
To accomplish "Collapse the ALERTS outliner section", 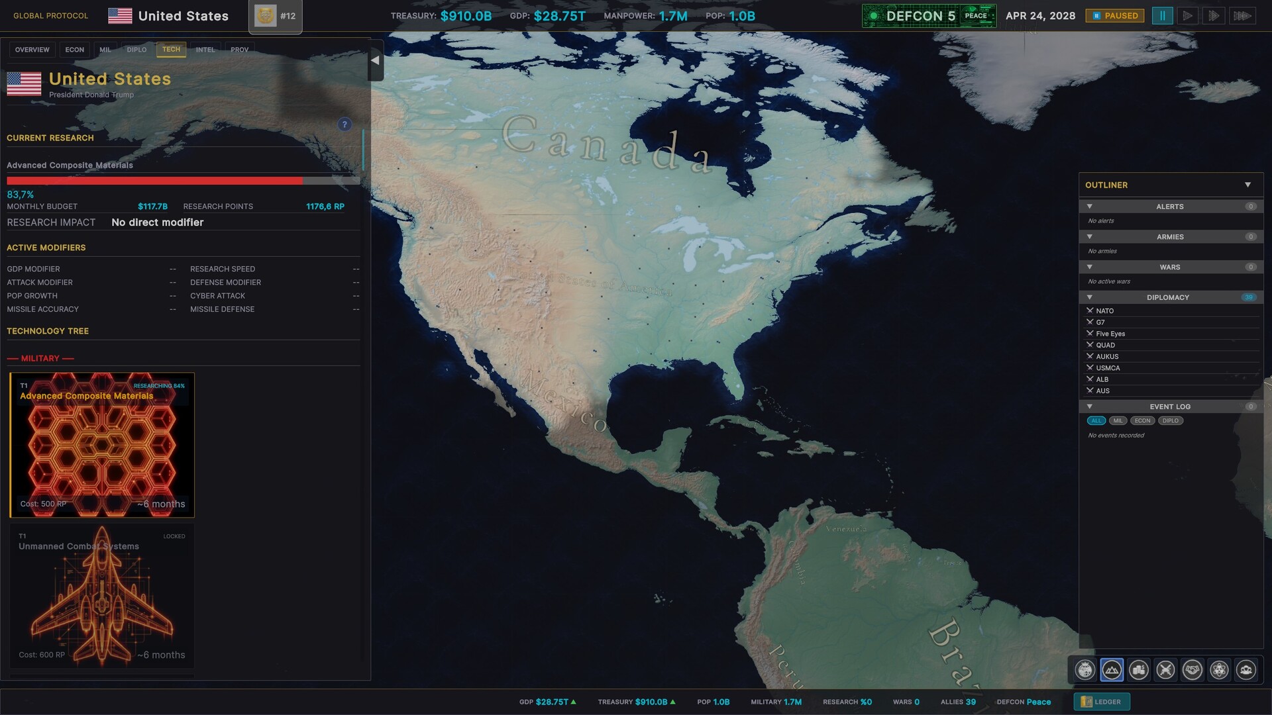I will 1090,206.
